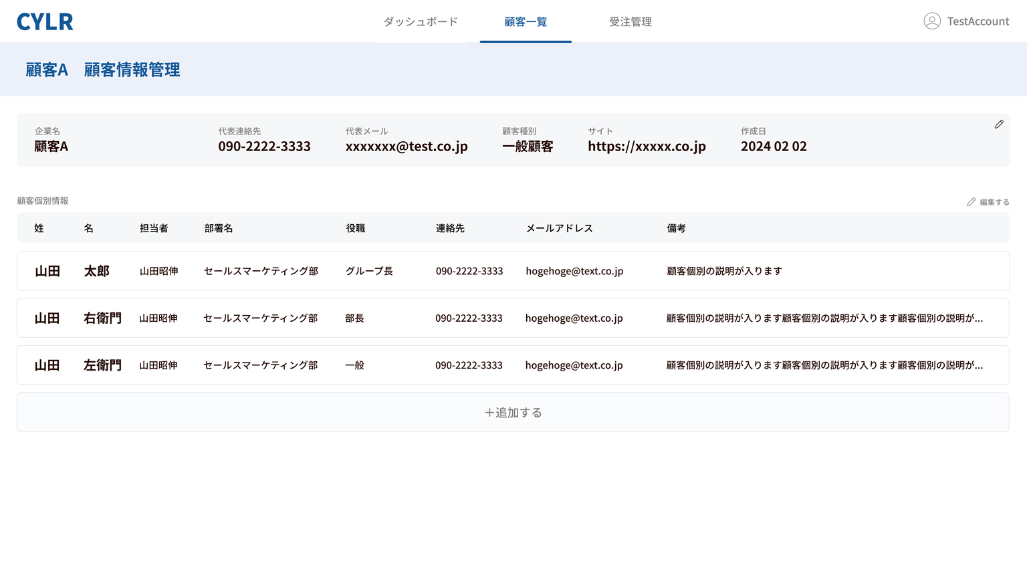Image resolution: width=1027 pixels, height=578 pixels.
Task: Select the 山田 太郎 customer row
Action: click(513, 271)
